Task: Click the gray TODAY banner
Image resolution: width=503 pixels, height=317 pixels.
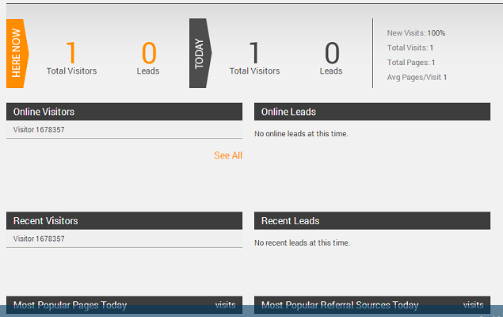Action: [200, 53]
